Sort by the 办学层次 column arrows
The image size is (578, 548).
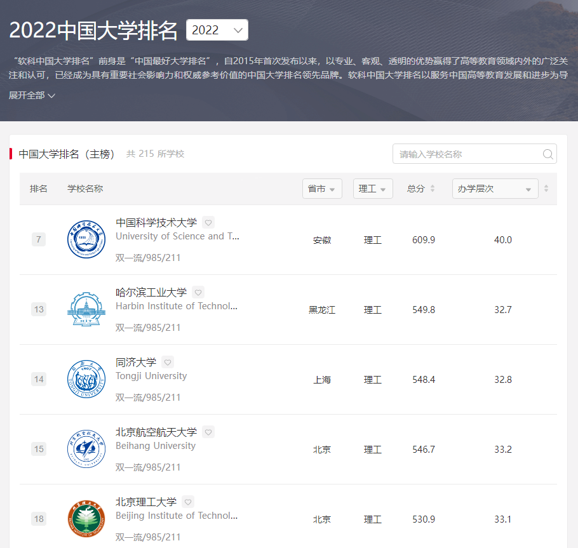[x=546, y=189]
